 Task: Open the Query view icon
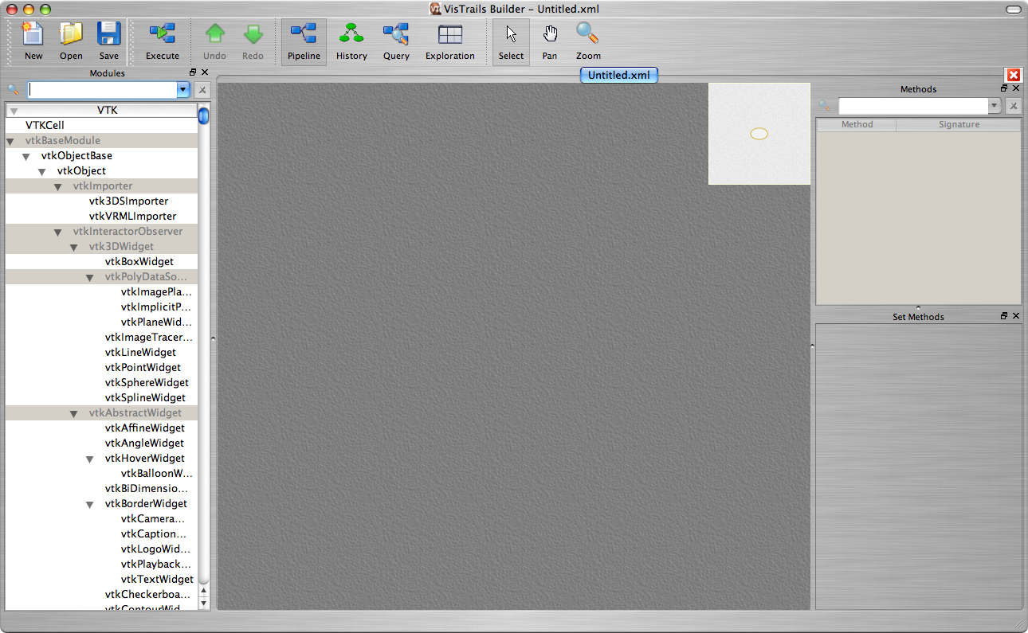396,34
